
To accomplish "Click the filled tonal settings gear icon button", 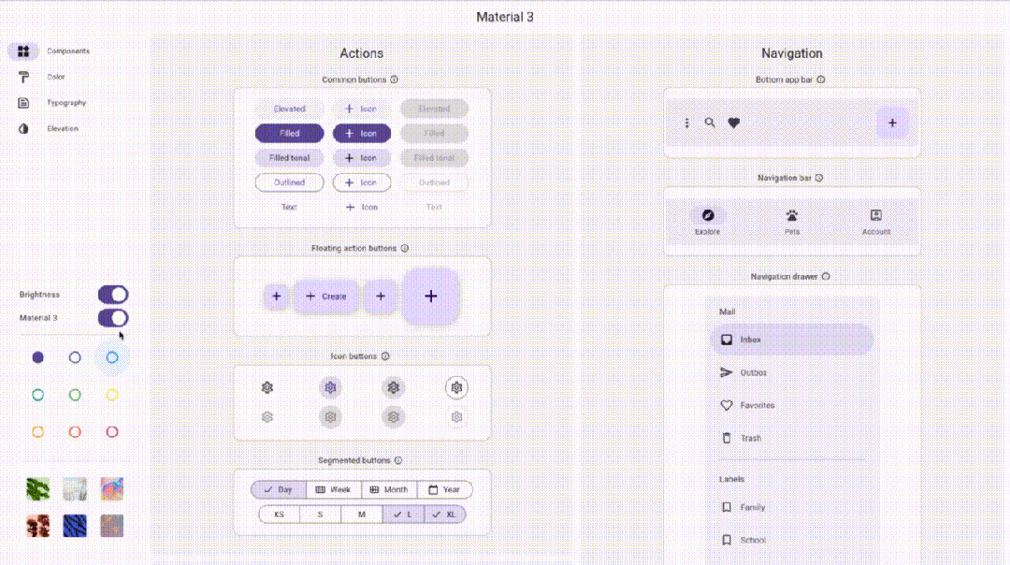I will 394,387.
